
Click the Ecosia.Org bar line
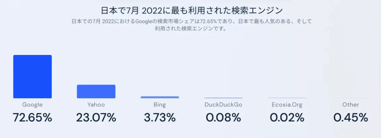coord(287,98)
